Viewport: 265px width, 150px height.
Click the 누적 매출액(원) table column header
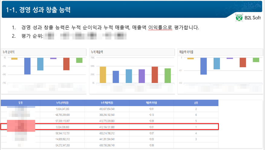107,103
